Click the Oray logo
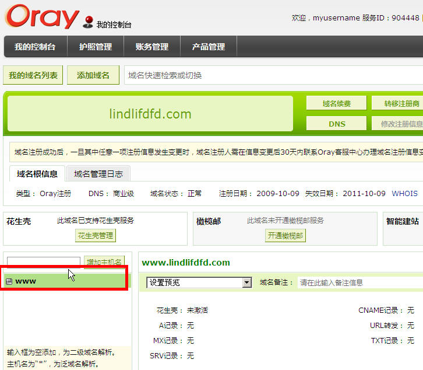This screenshot has width=423, height=370. coord(42,16)
